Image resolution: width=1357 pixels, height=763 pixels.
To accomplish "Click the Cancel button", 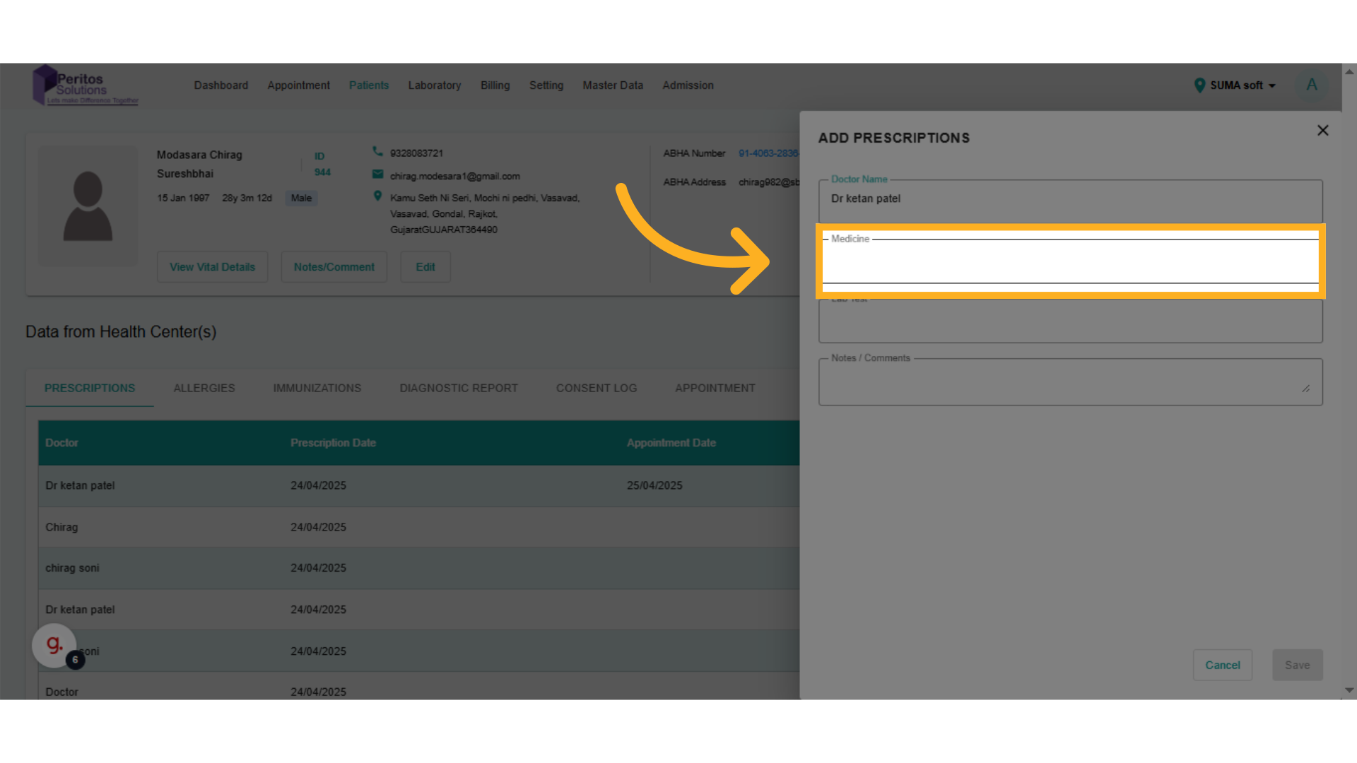I will point(1222,665).
